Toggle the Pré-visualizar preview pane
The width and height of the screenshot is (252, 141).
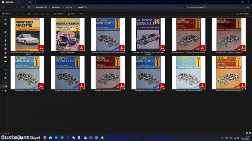click(x=243, y=14)
